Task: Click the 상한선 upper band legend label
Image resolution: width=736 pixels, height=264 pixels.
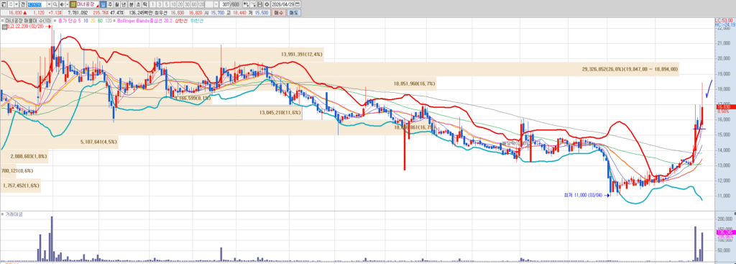Action: [180, 21]
